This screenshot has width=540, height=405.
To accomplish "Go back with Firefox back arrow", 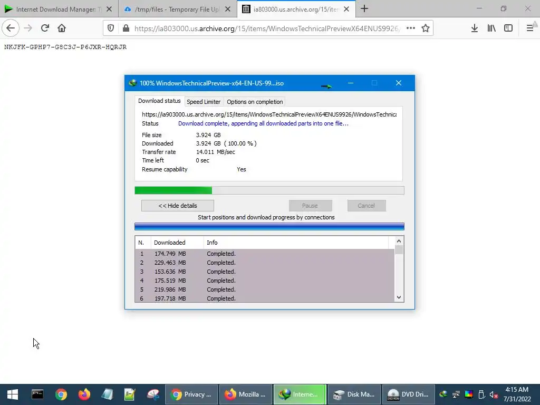I will point(11,28).
